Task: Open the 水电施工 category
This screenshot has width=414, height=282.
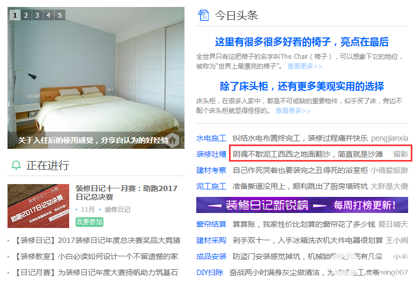Action: click(x=211, y=138)
